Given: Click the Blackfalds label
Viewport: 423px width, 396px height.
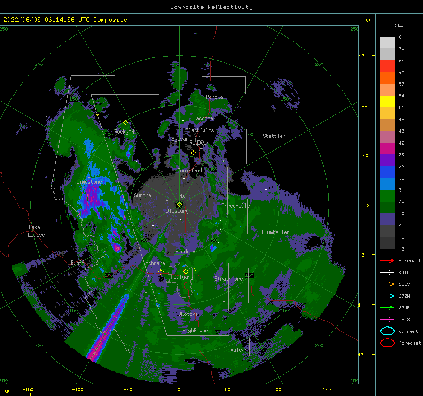Looking at the screenshot, I should 200,130.
